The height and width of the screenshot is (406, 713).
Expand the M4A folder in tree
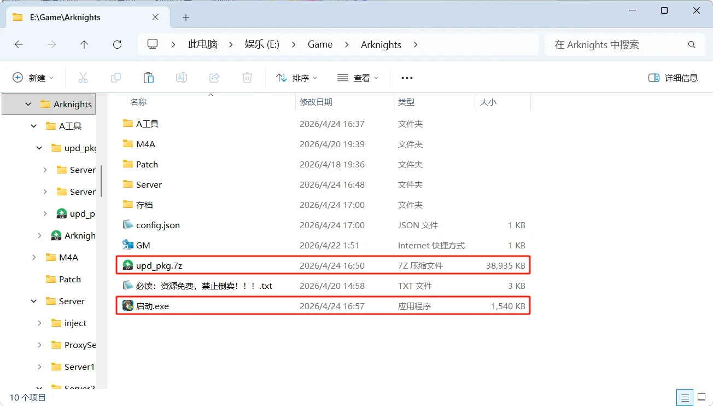[x=34, y=257]
